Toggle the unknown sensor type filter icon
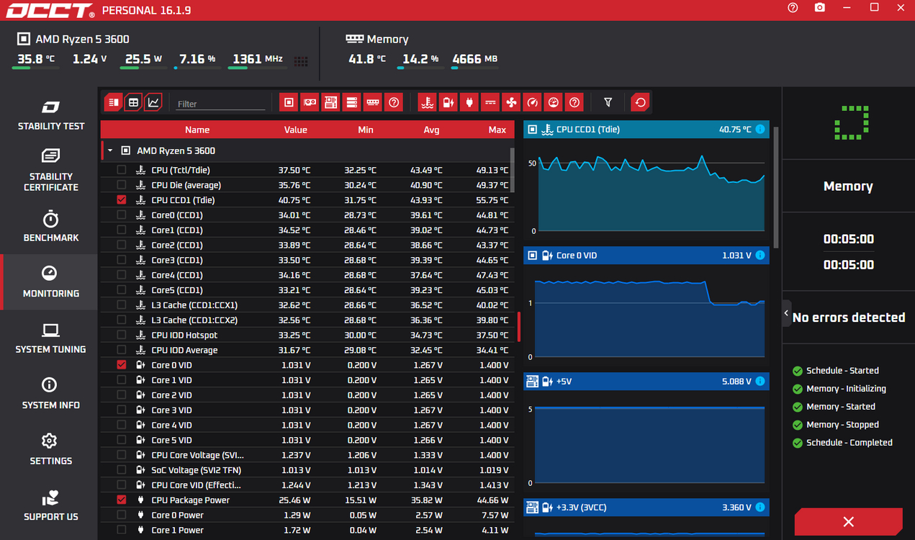This screenshot has width=915, height=540. pyautogui.click(x=574, y=103)
